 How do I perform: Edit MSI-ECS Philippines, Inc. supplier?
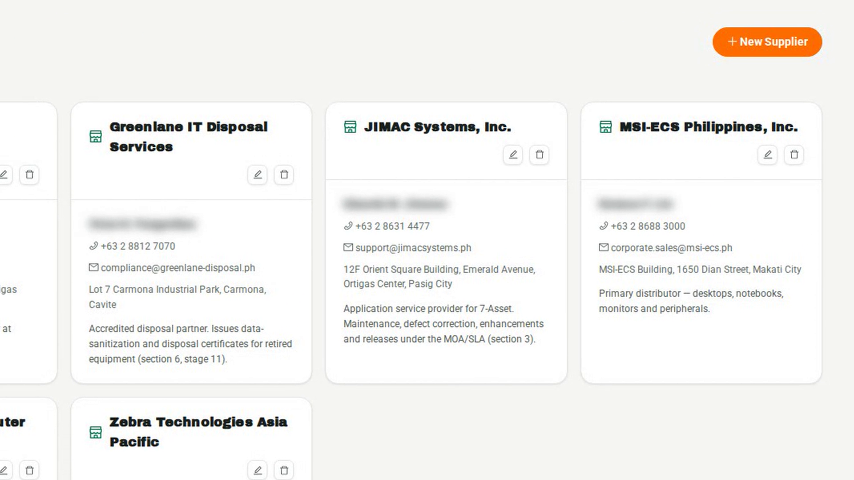(768, 155)
